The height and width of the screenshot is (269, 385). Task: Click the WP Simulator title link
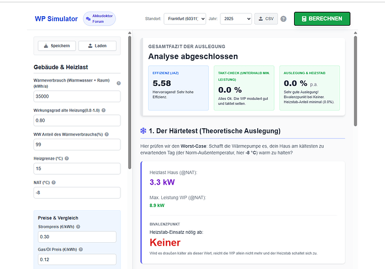pos(56,19)
